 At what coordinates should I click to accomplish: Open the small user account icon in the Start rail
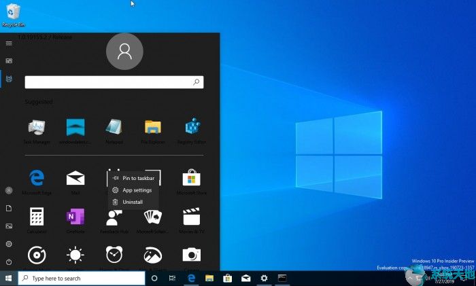click(x=9, y=190)
